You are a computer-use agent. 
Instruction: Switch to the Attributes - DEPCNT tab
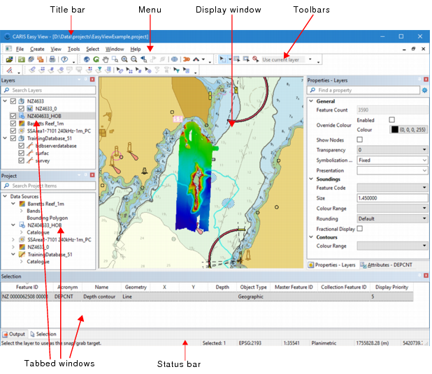click(391, 265)
